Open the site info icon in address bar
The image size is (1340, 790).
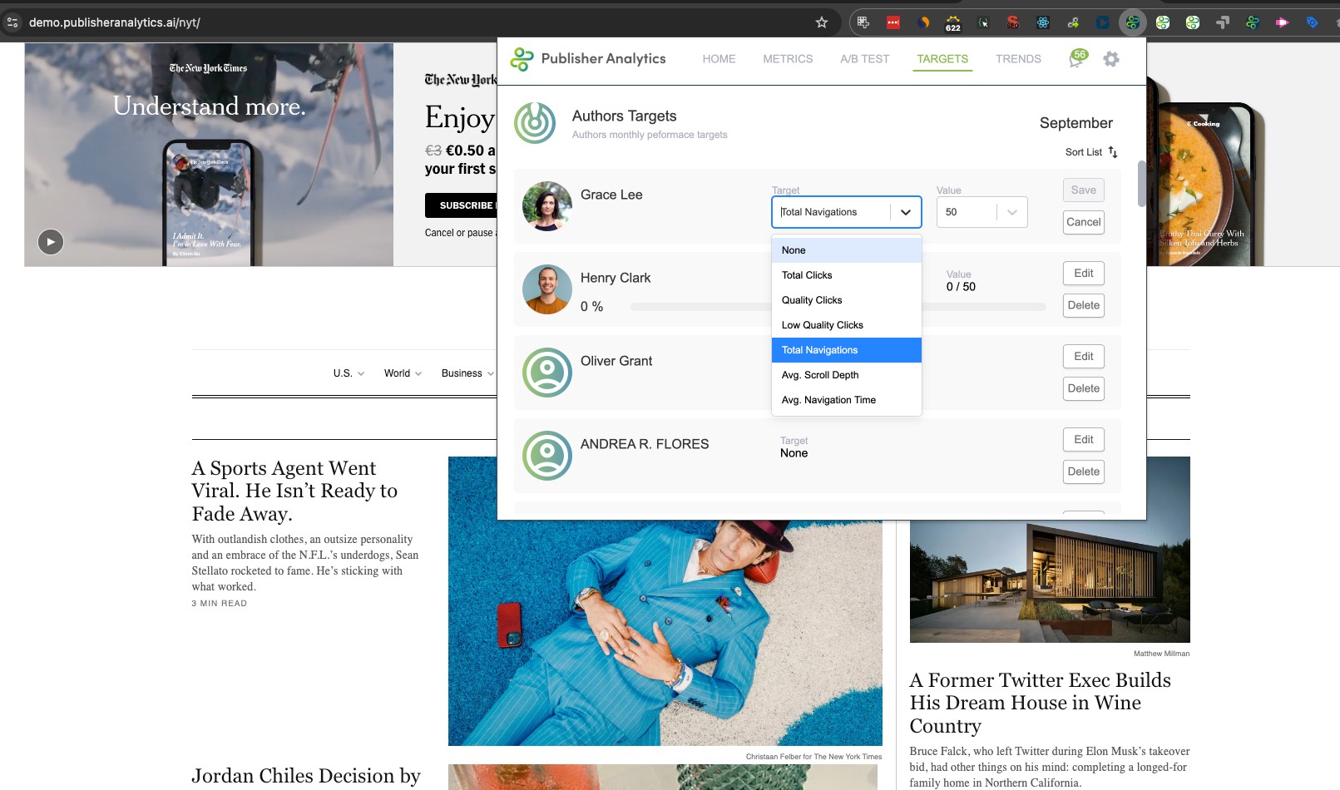[x=12, y=22]
